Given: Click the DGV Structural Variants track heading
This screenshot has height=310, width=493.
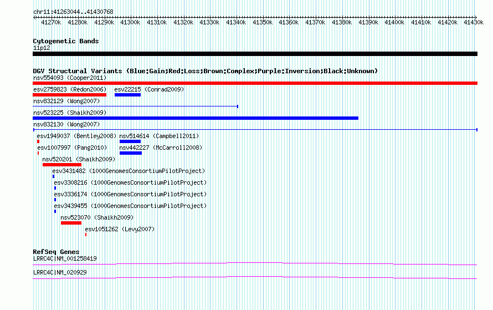Looking at the screenshot, I should pos(206,71).
